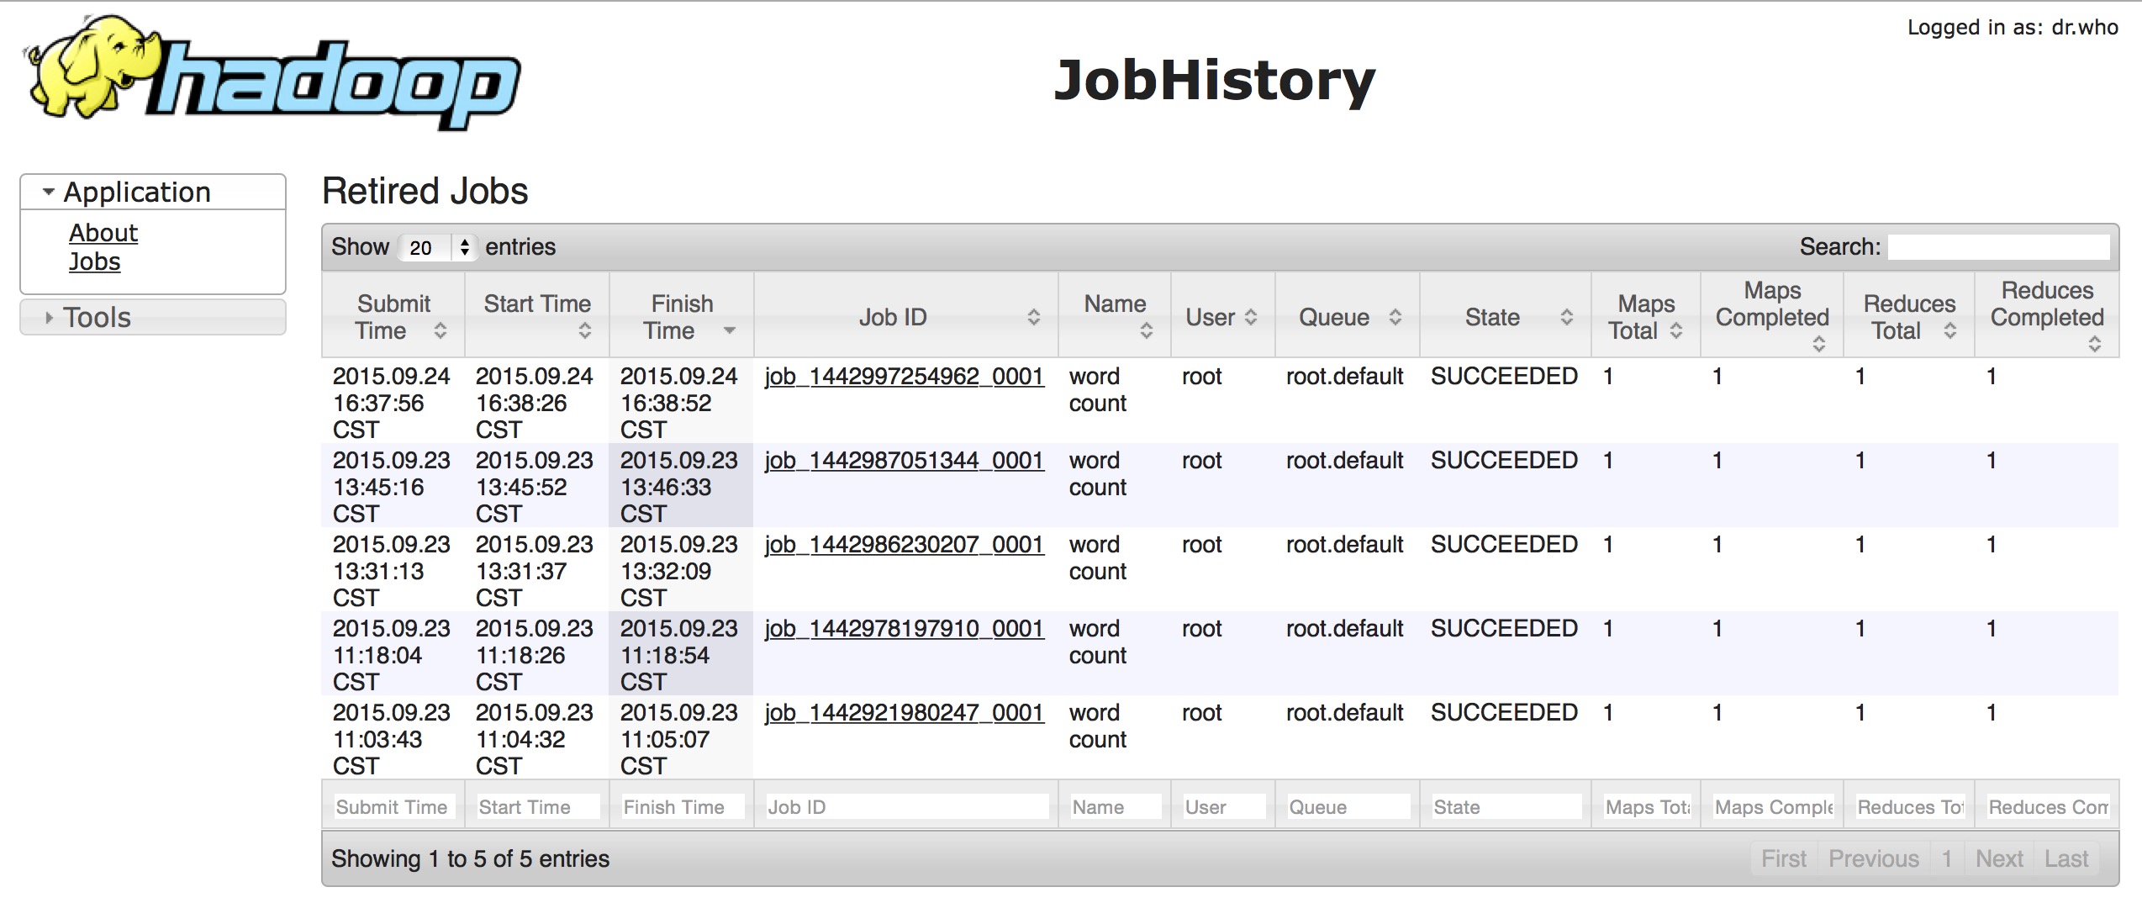Click word count name in job_1442986230207_0001 row
The image size is (2142, 903).
point(1097,557)
